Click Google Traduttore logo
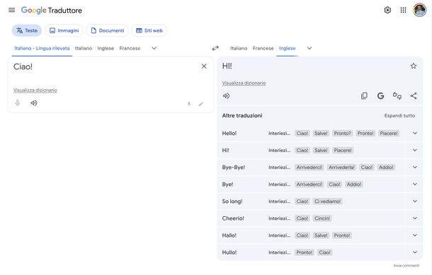 click(52, 11)
